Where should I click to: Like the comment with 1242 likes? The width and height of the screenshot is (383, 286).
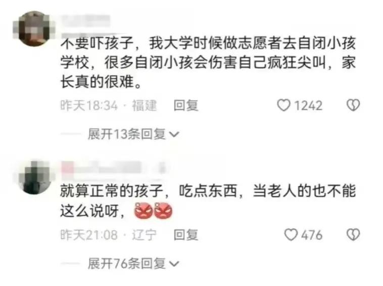pos(283,106)
